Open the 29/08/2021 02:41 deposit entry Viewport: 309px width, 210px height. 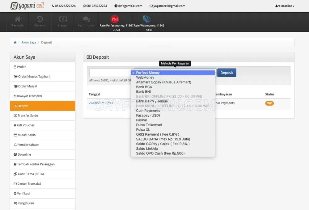point(101,103)
